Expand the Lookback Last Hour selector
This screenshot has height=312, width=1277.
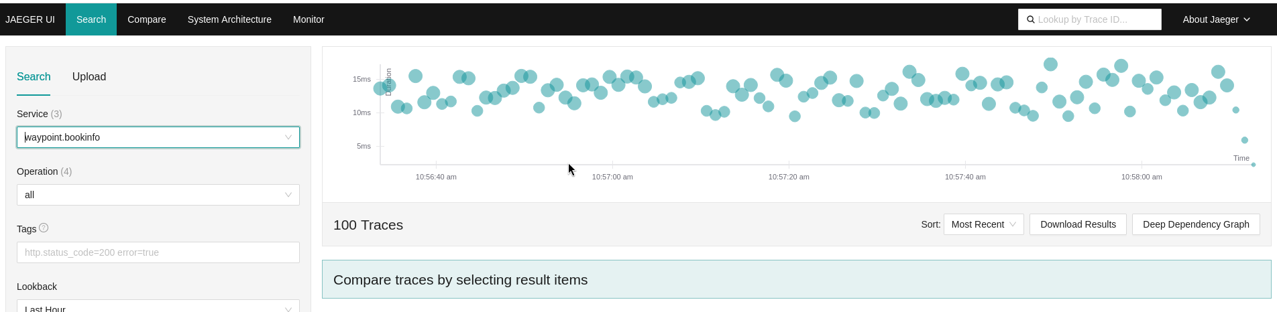click(158, 307)
